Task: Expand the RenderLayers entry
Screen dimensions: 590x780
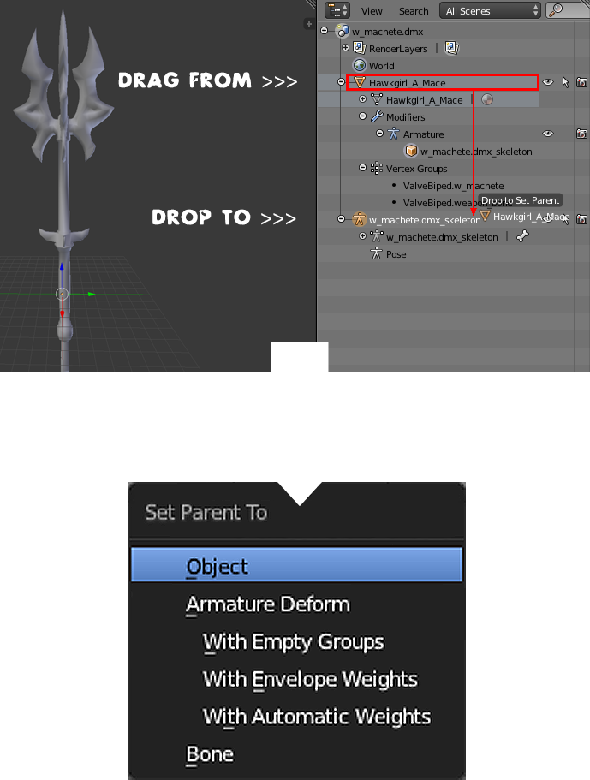Action: tap(345, 48)
